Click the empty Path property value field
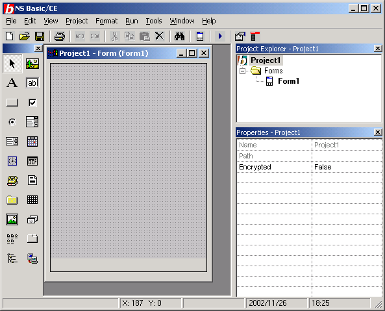The height and width of the screenshot is (311, 385). click(347, 156)
